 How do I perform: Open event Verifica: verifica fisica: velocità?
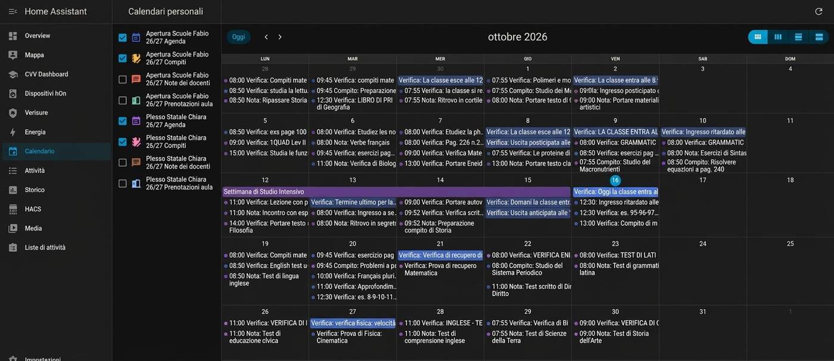click(353, 323)
